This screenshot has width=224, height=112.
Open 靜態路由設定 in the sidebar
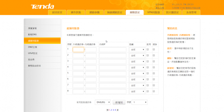42,66
